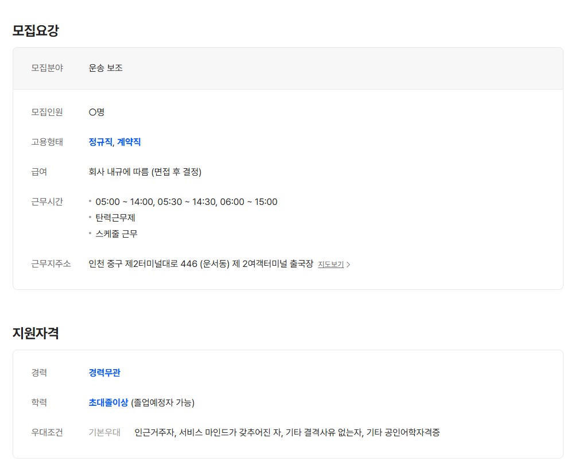Viewport: 579px width, 469px height.
Task: Click the 지원자격 section heading
Action: pos(36,333)
